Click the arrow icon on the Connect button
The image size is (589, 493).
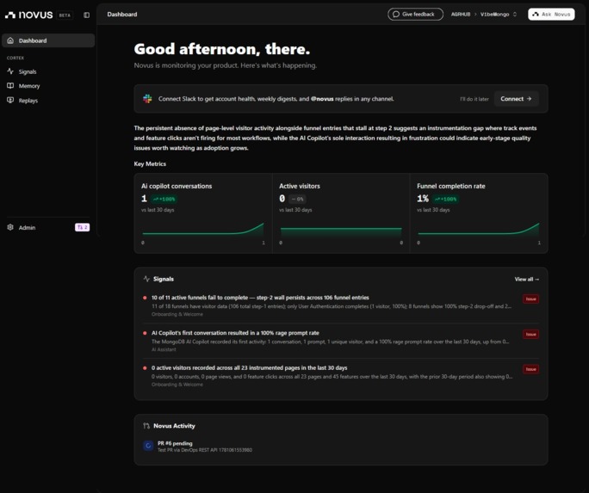[x=529, y=99]
